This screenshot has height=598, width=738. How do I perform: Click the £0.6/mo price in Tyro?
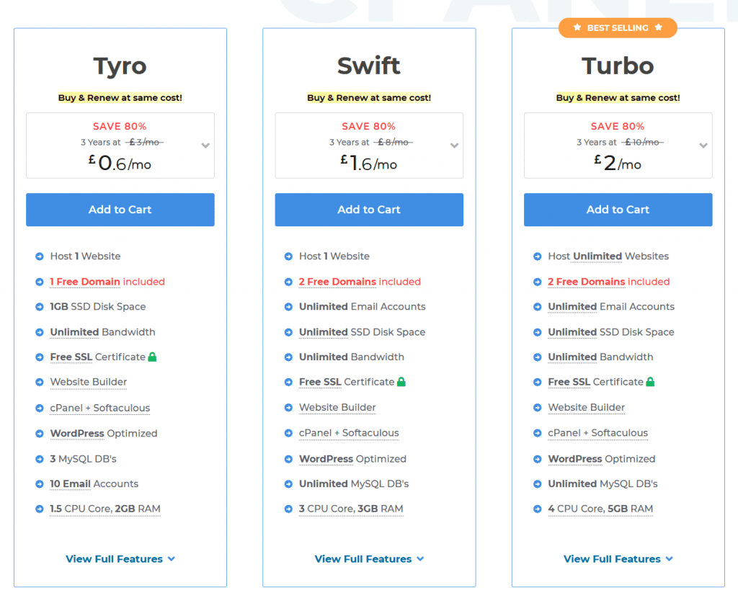120,164
